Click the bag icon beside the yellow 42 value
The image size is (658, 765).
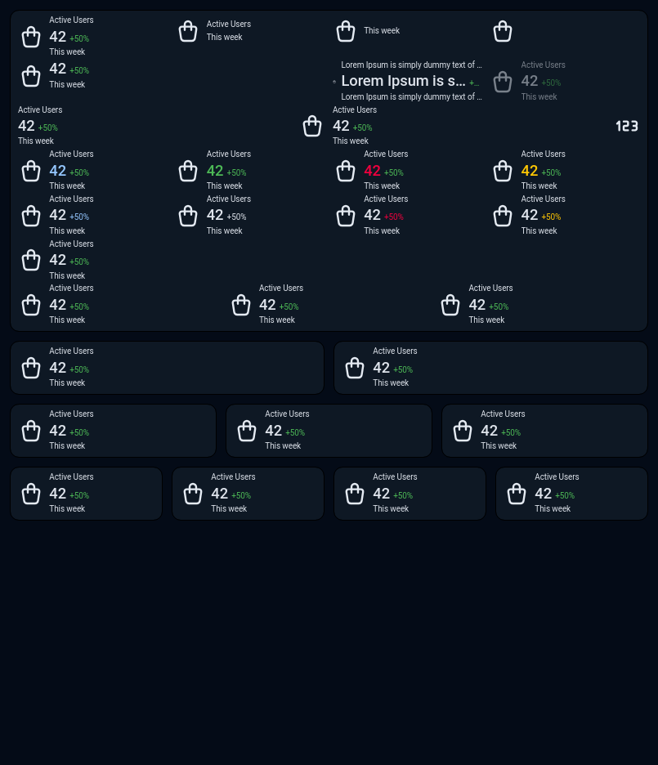click(x=503, y=171)
